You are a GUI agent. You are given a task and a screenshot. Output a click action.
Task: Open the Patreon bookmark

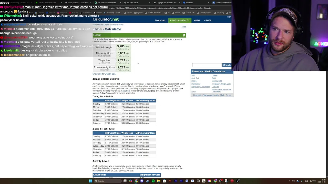tap(98, 13)
